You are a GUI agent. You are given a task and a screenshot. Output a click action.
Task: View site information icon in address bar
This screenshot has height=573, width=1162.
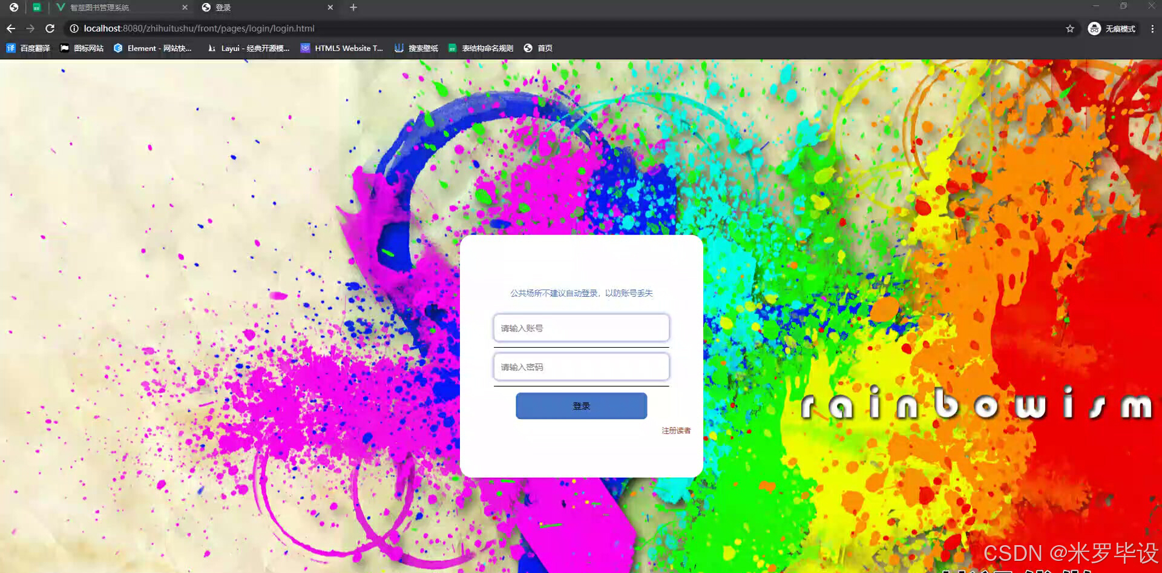click(x=74, y=28)
